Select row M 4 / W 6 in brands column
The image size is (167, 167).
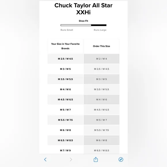pyautogui.click(x=65, y=89)
